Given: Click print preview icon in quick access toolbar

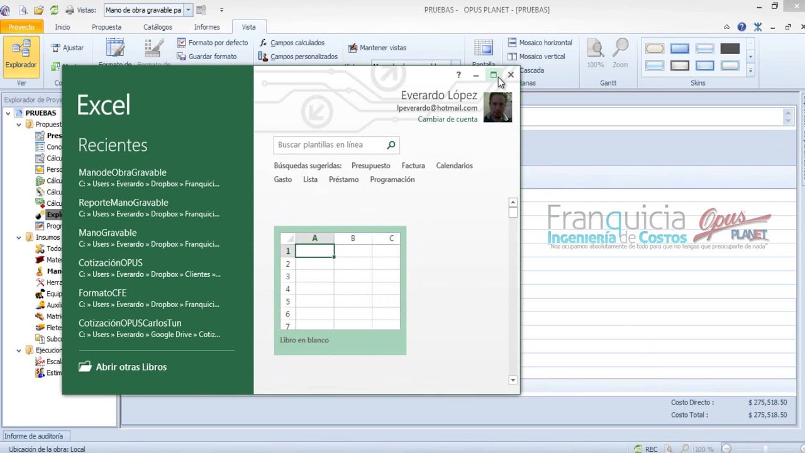Looking at the screenshot, I should pos(23,10).
